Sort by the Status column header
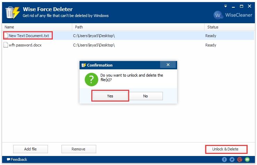The image size is (257, 165). [x=230, y=27]
